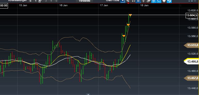Open chart settings gear and pencil icon
This screenshot has width=199, height=95.
click(169, 1)
